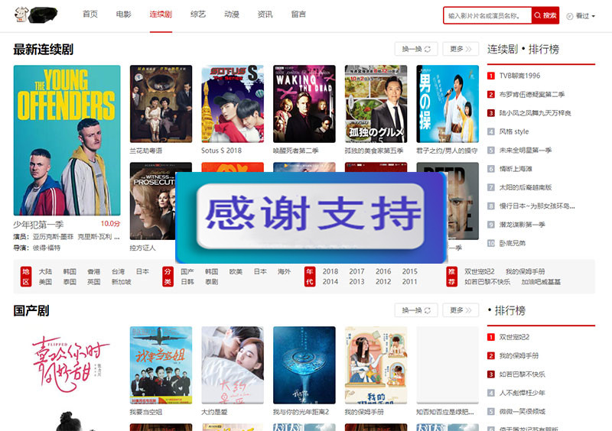Open the 少年犯第一季 title link
Viewport: 612px width, 431px height.
(38, 225)
